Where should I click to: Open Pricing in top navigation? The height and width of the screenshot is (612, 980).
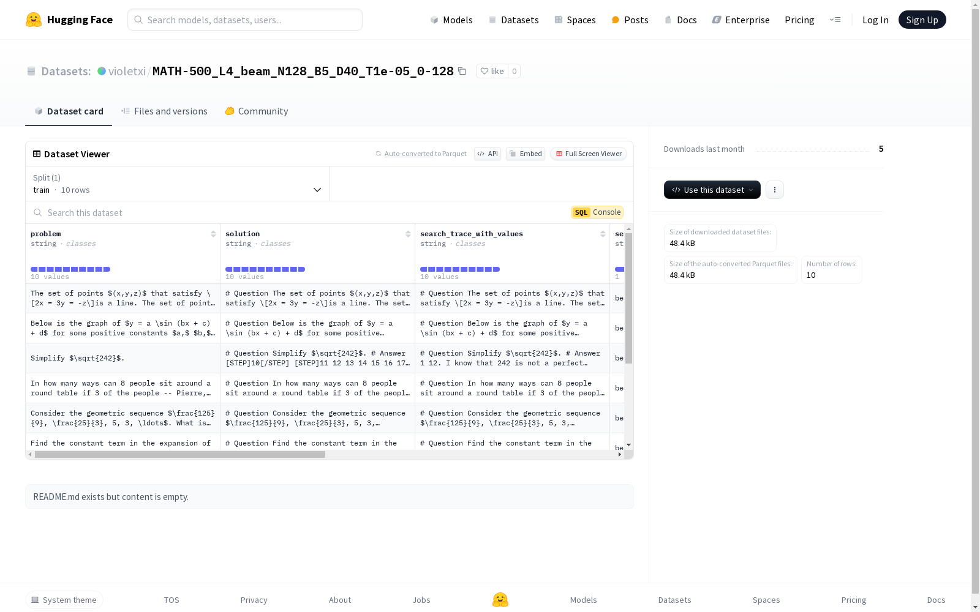[x=799, y=20]
